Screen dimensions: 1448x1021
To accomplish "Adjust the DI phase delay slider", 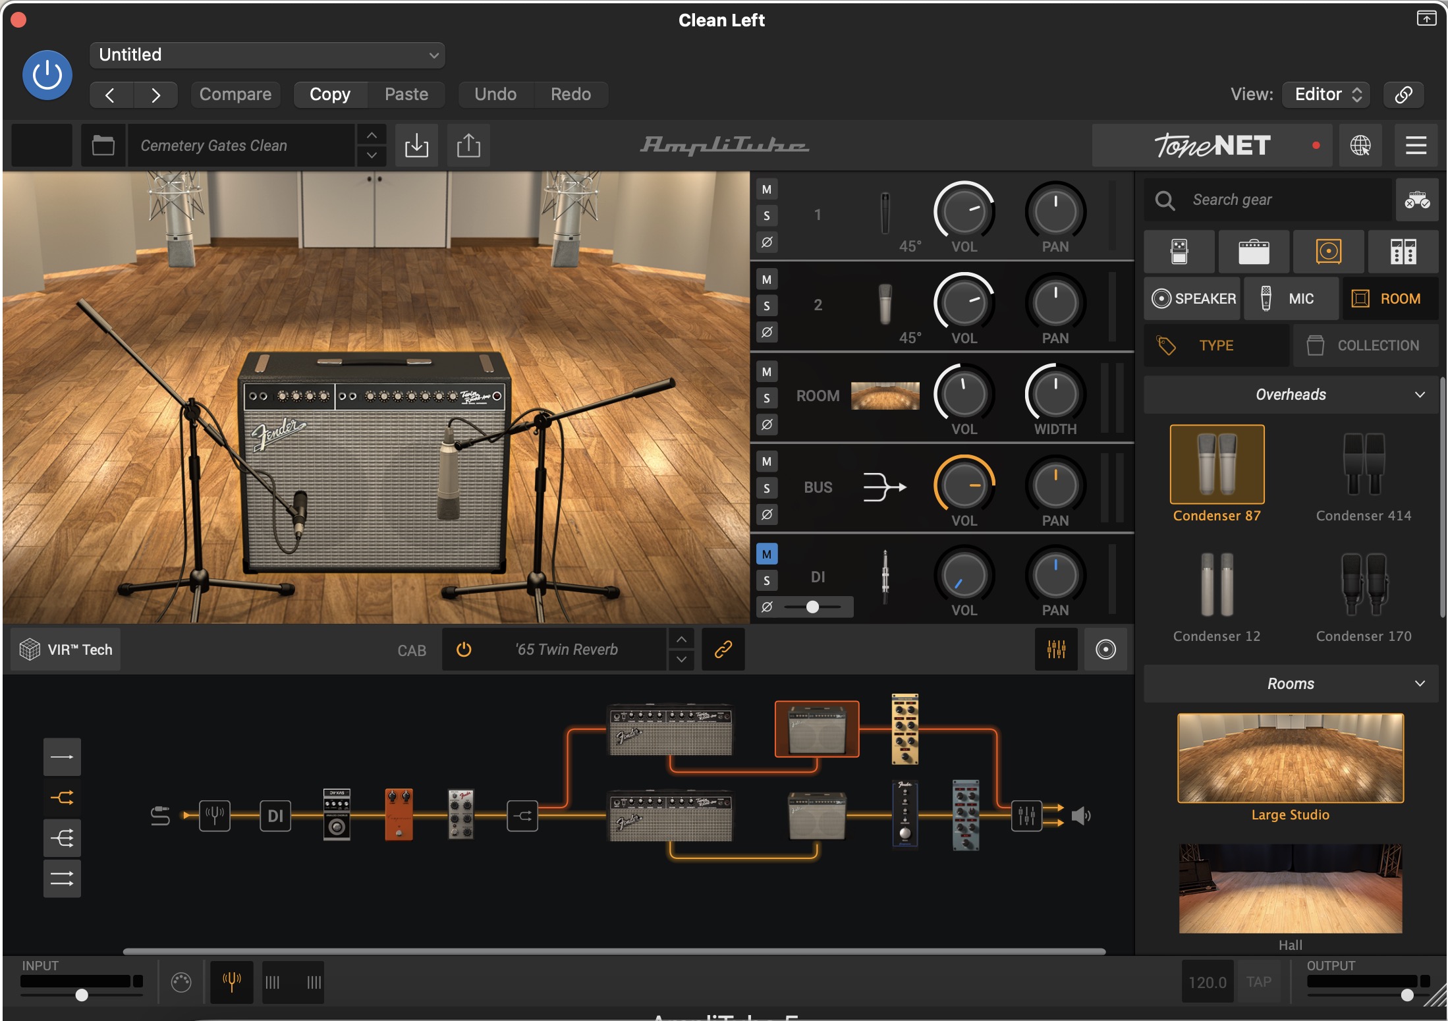I will click(x=813, y=607).
